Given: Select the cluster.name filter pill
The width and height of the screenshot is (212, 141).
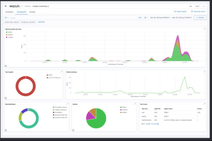Looking at the screenshot, I should (12, 22).
